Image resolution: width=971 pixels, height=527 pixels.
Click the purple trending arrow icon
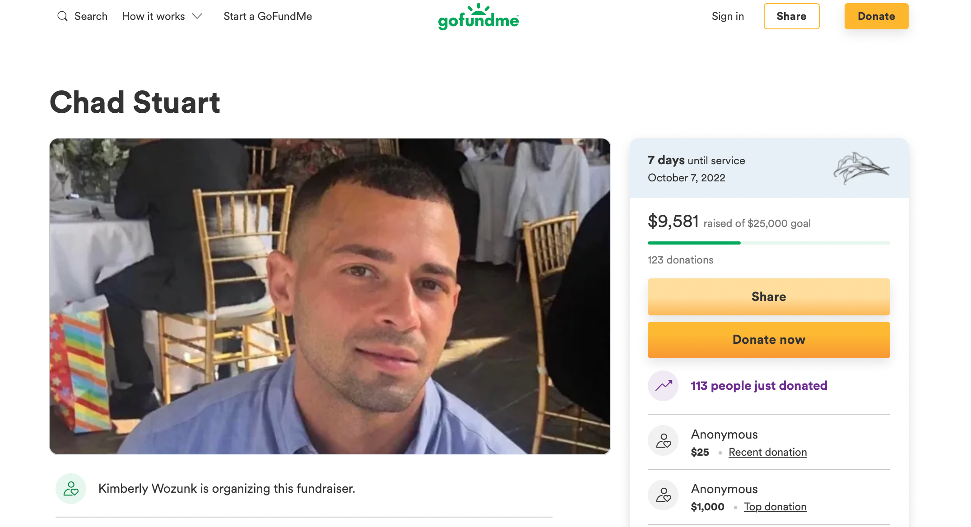tap(663, 386)
